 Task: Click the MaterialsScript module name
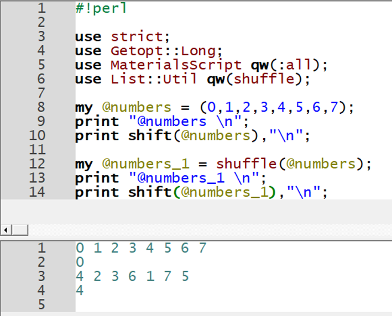(x=176, y=65)
